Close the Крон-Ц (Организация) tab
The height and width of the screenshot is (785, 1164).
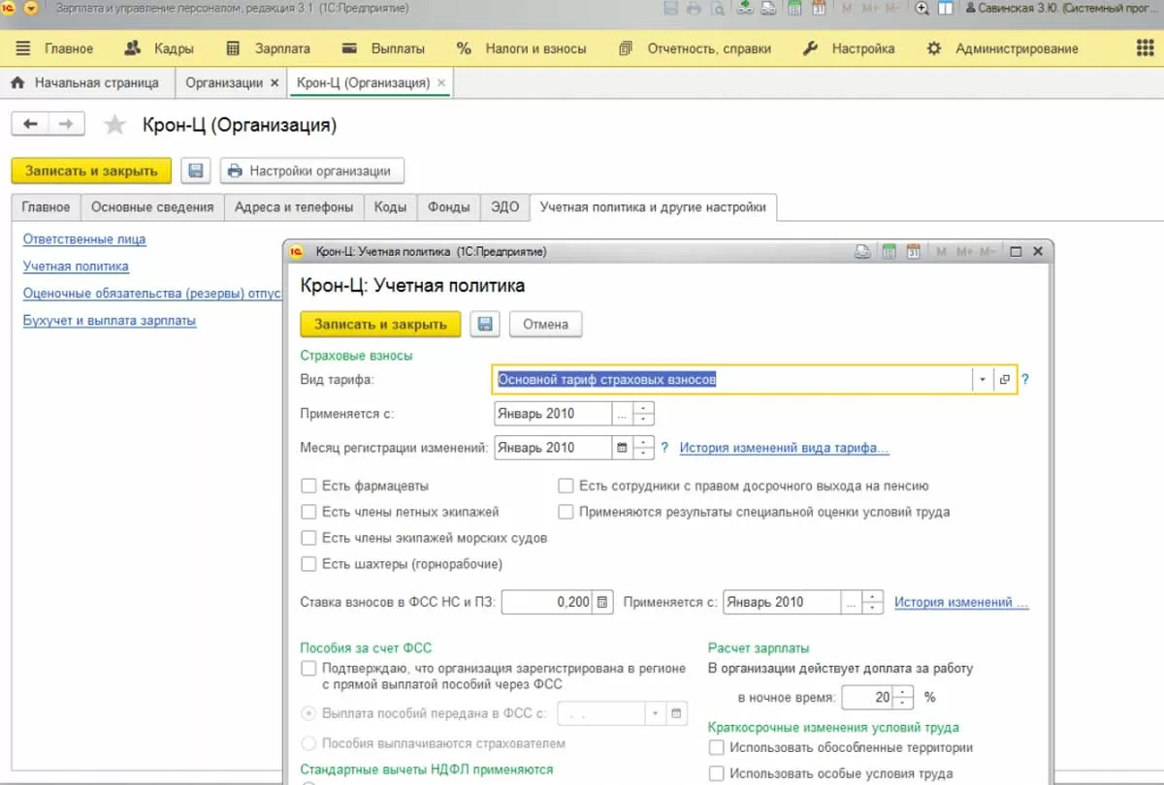[442, 83]
